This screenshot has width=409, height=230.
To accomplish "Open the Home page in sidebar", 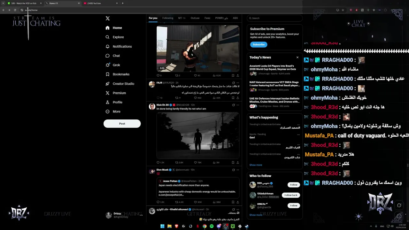I will point(114,28).
